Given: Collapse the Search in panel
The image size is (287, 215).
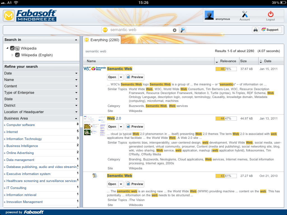Looking at the screenshot, I should [x=76, y=40].
